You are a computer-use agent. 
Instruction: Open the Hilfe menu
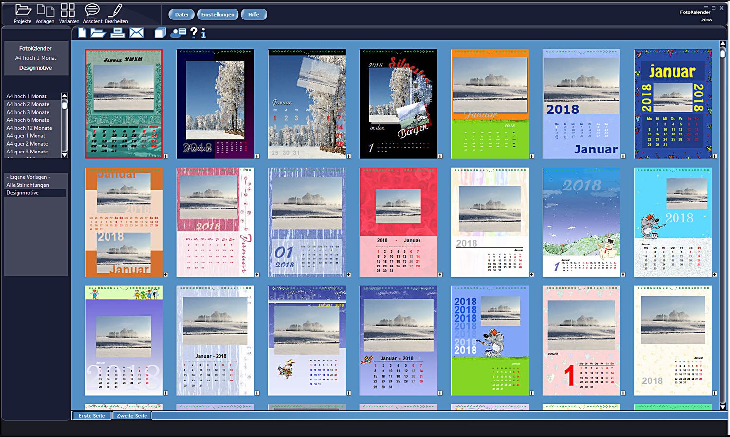click(254, 15)
